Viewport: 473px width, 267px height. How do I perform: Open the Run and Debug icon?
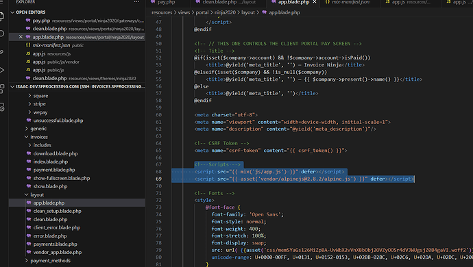tap(1, 71)
